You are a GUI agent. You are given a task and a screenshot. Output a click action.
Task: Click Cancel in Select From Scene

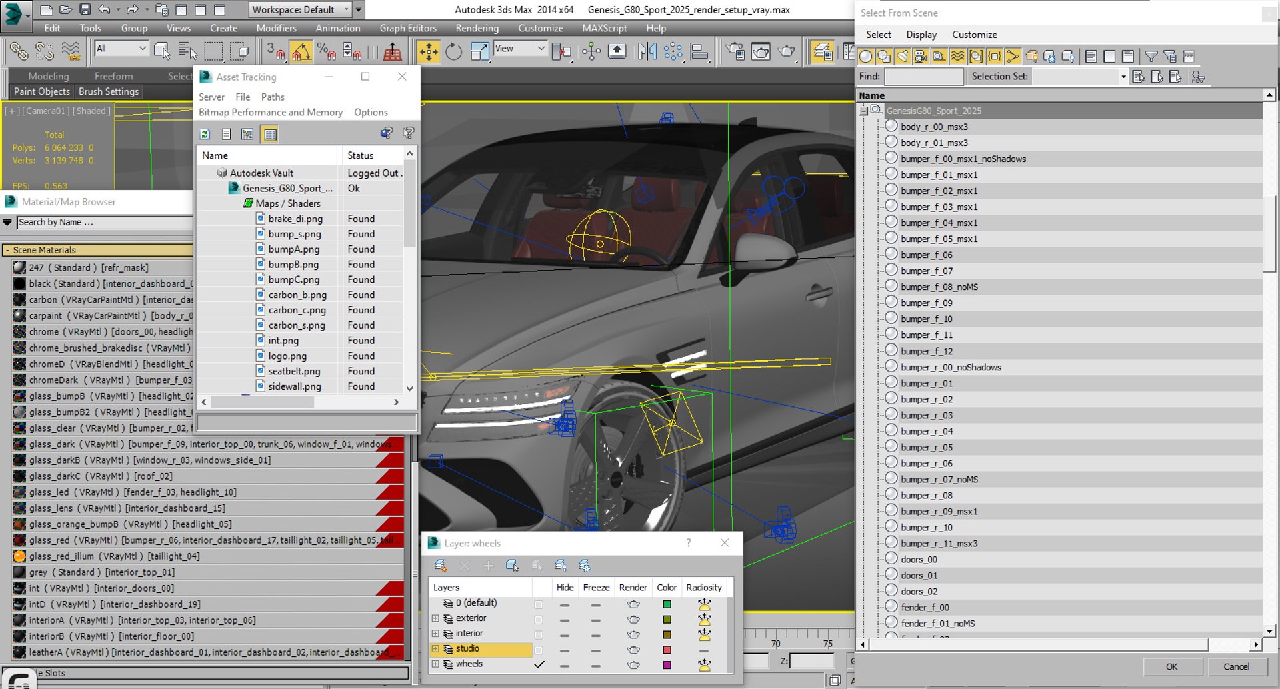[x=1236, y=666]
